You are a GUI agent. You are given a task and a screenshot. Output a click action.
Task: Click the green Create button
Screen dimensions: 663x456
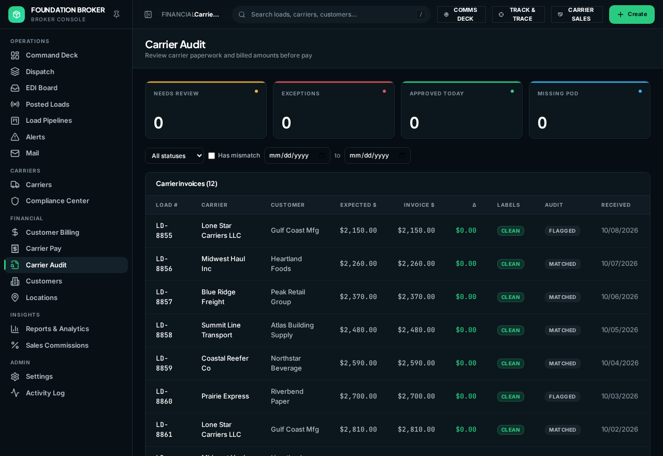tap(632, 15)
